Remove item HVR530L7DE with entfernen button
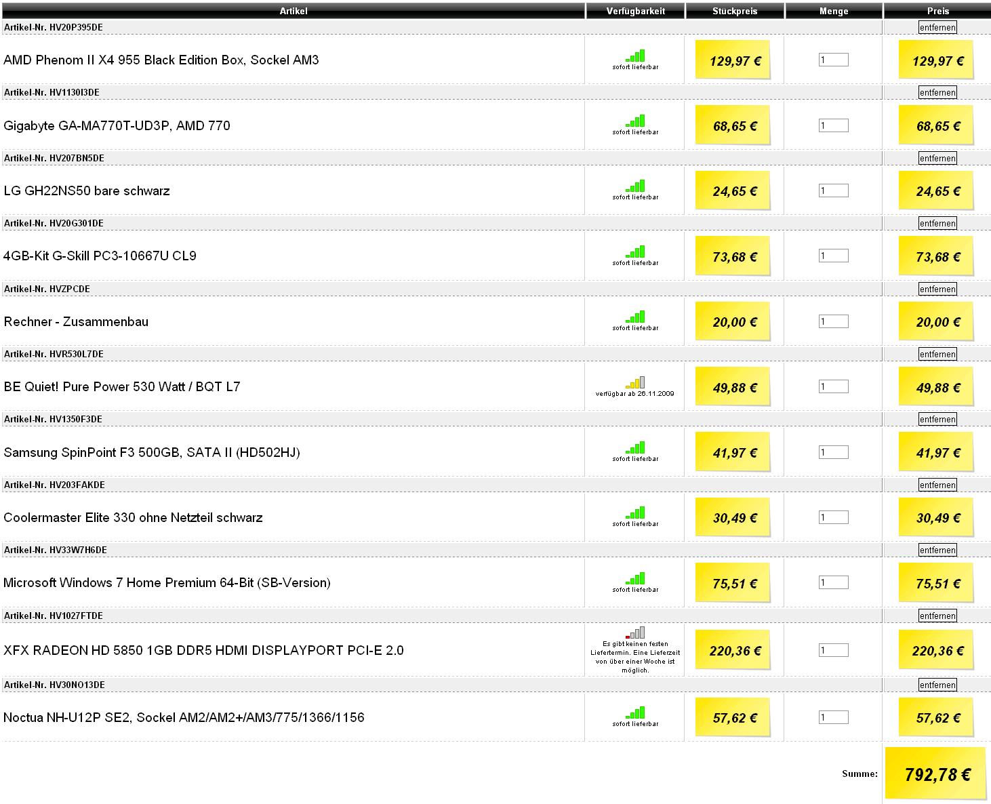Viewport: 991px width, 804px height. tap(937, 354)
